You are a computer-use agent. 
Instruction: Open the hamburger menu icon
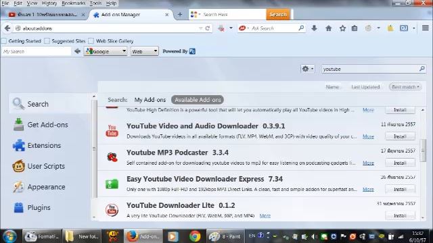tap(426, 28)
